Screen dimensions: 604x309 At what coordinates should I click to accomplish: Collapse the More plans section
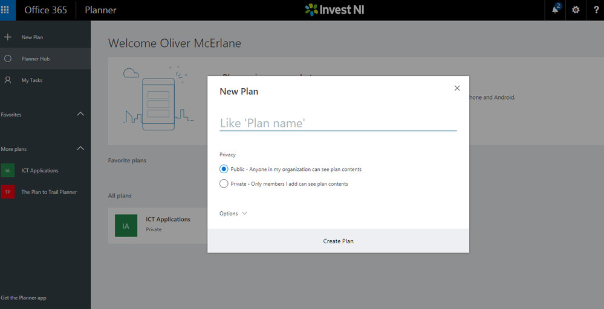coord(80,148)
